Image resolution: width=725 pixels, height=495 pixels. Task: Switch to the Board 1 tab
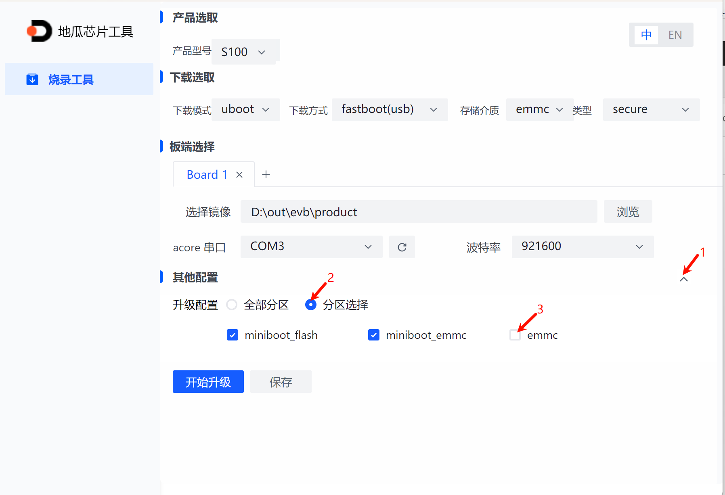[x=207, y=175]
